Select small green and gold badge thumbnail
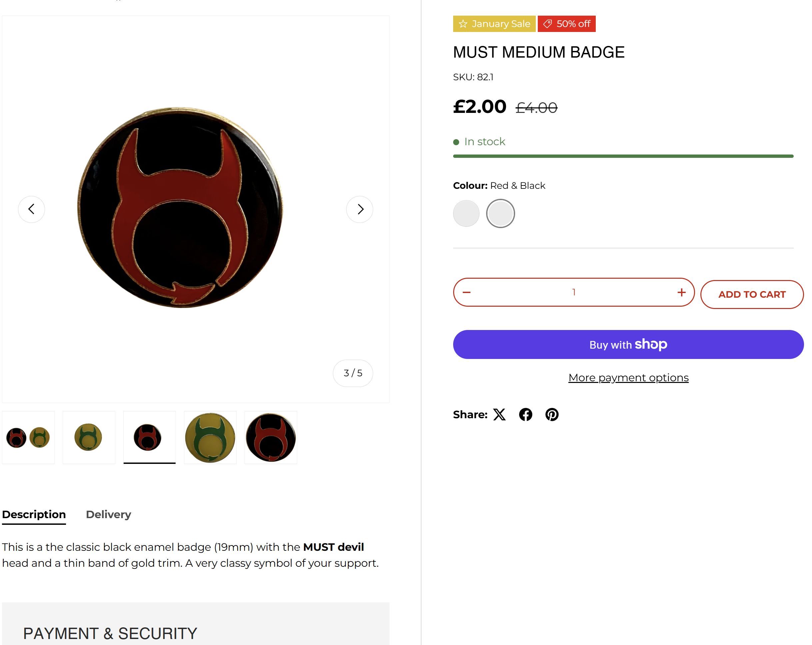The height and width of the screenshot is (645, 812). tap(89, 437)
